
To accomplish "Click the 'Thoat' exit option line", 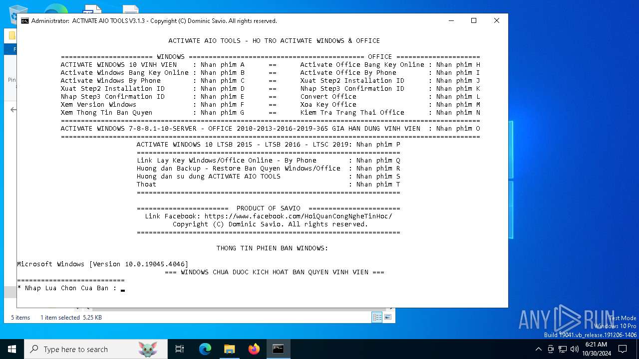I will coord(269,184).
